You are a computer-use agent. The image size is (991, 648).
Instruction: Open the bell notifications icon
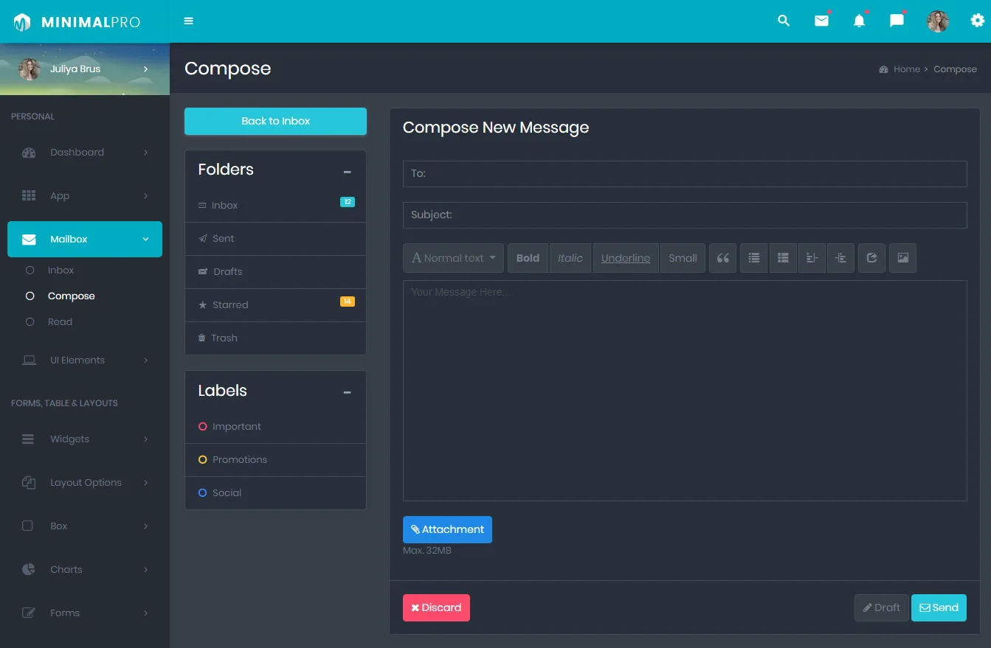point(859,21)
